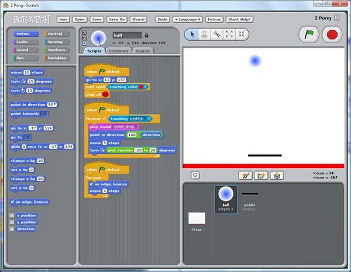351x272 pixels.
Task: Click the sprite name field 'ball'
Action: [x=127, y=35]
